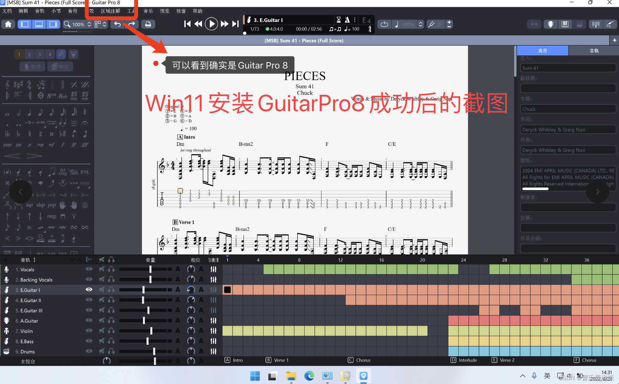
Task: Toggle the metronome icon
Action: 347,20
